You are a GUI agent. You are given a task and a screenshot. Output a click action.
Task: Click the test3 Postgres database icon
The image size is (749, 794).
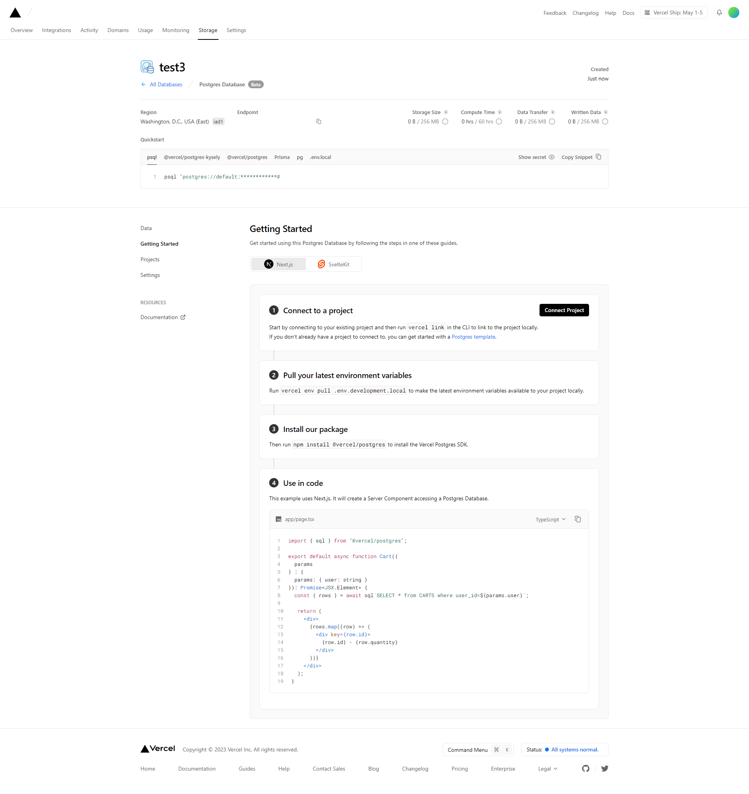[x=147, y=67]
